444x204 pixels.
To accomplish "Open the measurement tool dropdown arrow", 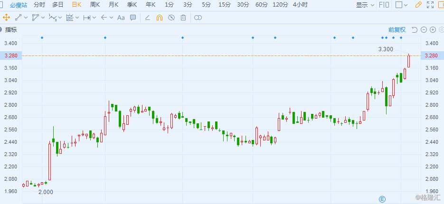I will (x=77, y=18).
